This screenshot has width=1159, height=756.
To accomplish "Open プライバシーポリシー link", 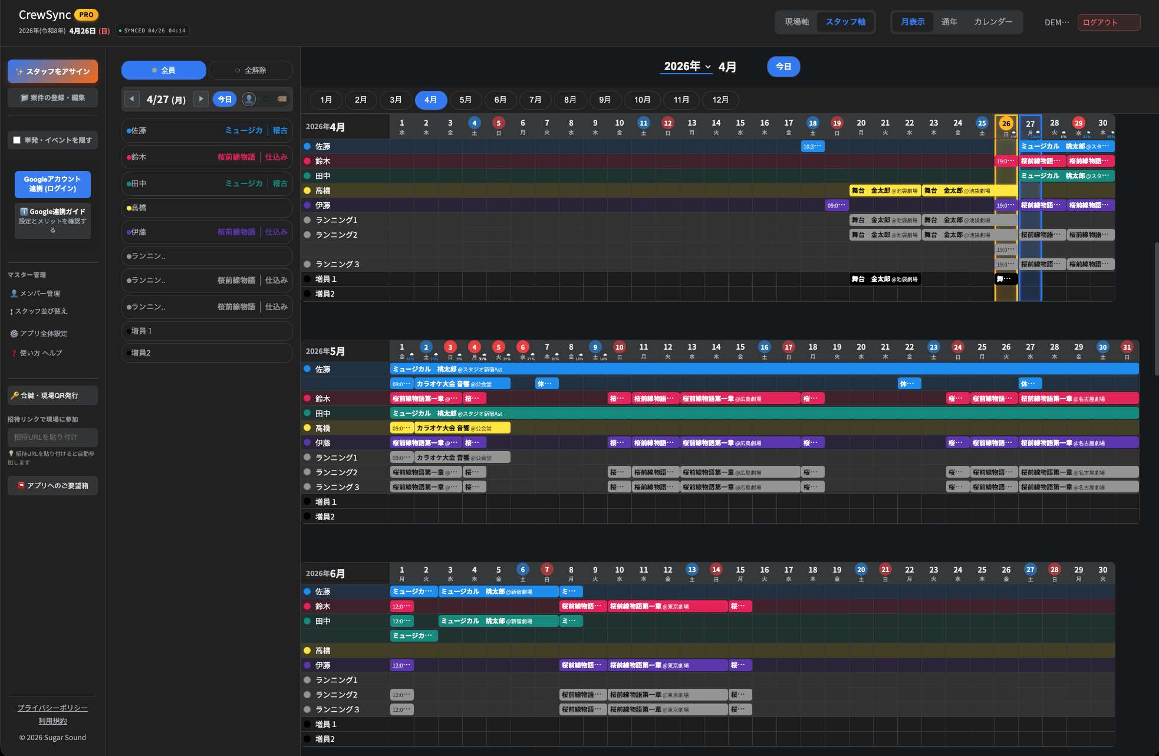I will point(52,708).
